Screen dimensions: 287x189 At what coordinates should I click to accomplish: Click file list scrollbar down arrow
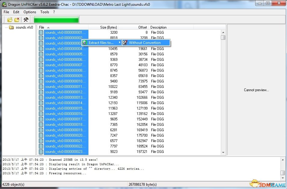coord(223,152)
